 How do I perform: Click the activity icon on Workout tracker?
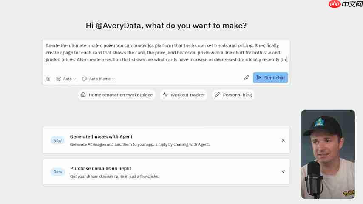pyautogui.click(x=165, y=94)
